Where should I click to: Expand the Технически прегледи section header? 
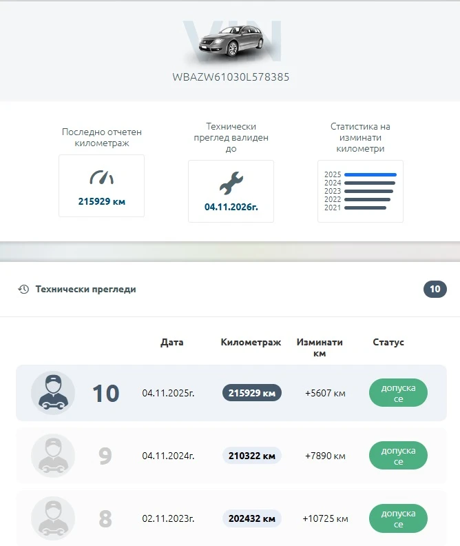[x=85, y=290]
